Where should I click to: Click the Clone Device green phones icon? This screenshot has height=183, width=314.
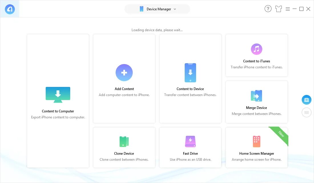coord(124,142)
